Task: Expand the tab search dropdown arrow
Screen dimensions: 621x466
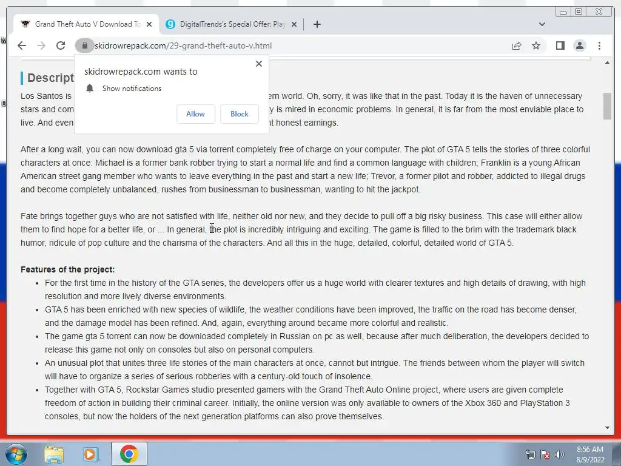Action: [542, 24]
